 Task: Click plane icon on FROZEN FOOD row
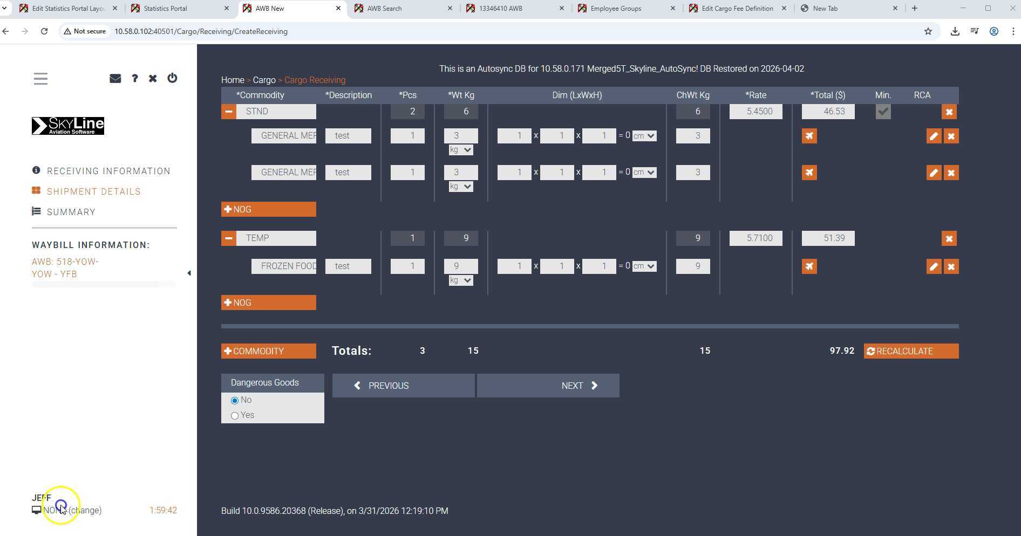click(x=809, y=266)
